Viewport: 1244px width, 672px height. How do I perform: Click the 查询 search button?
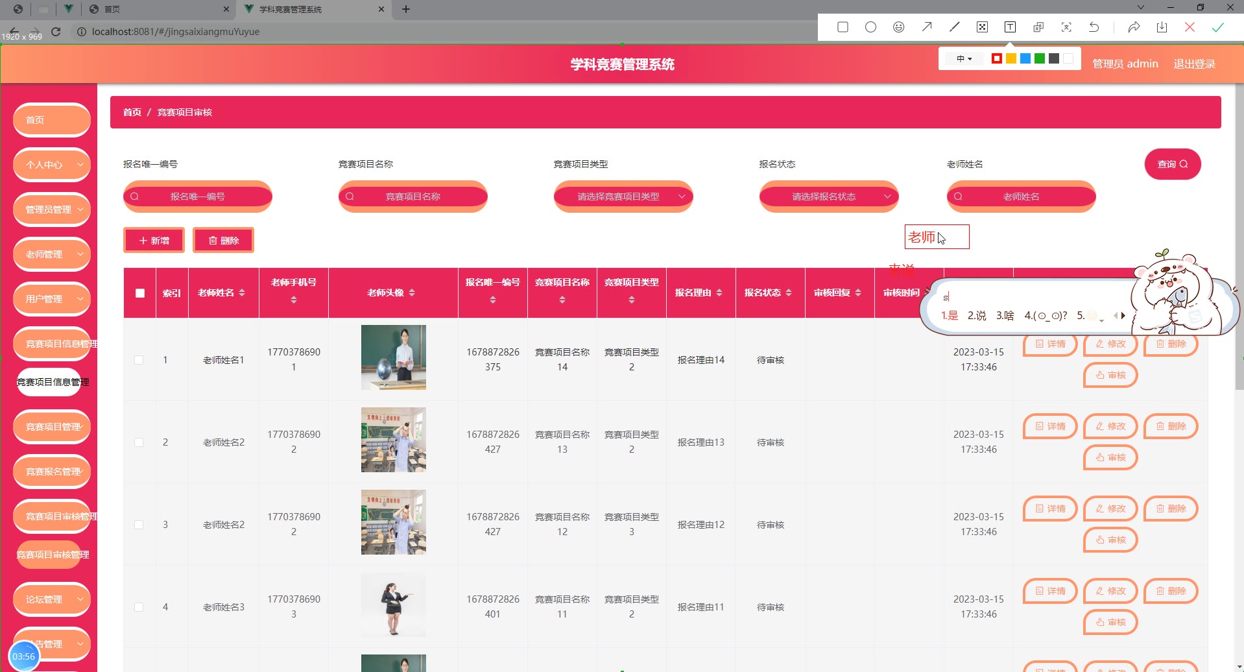[x=1173, y=164]
